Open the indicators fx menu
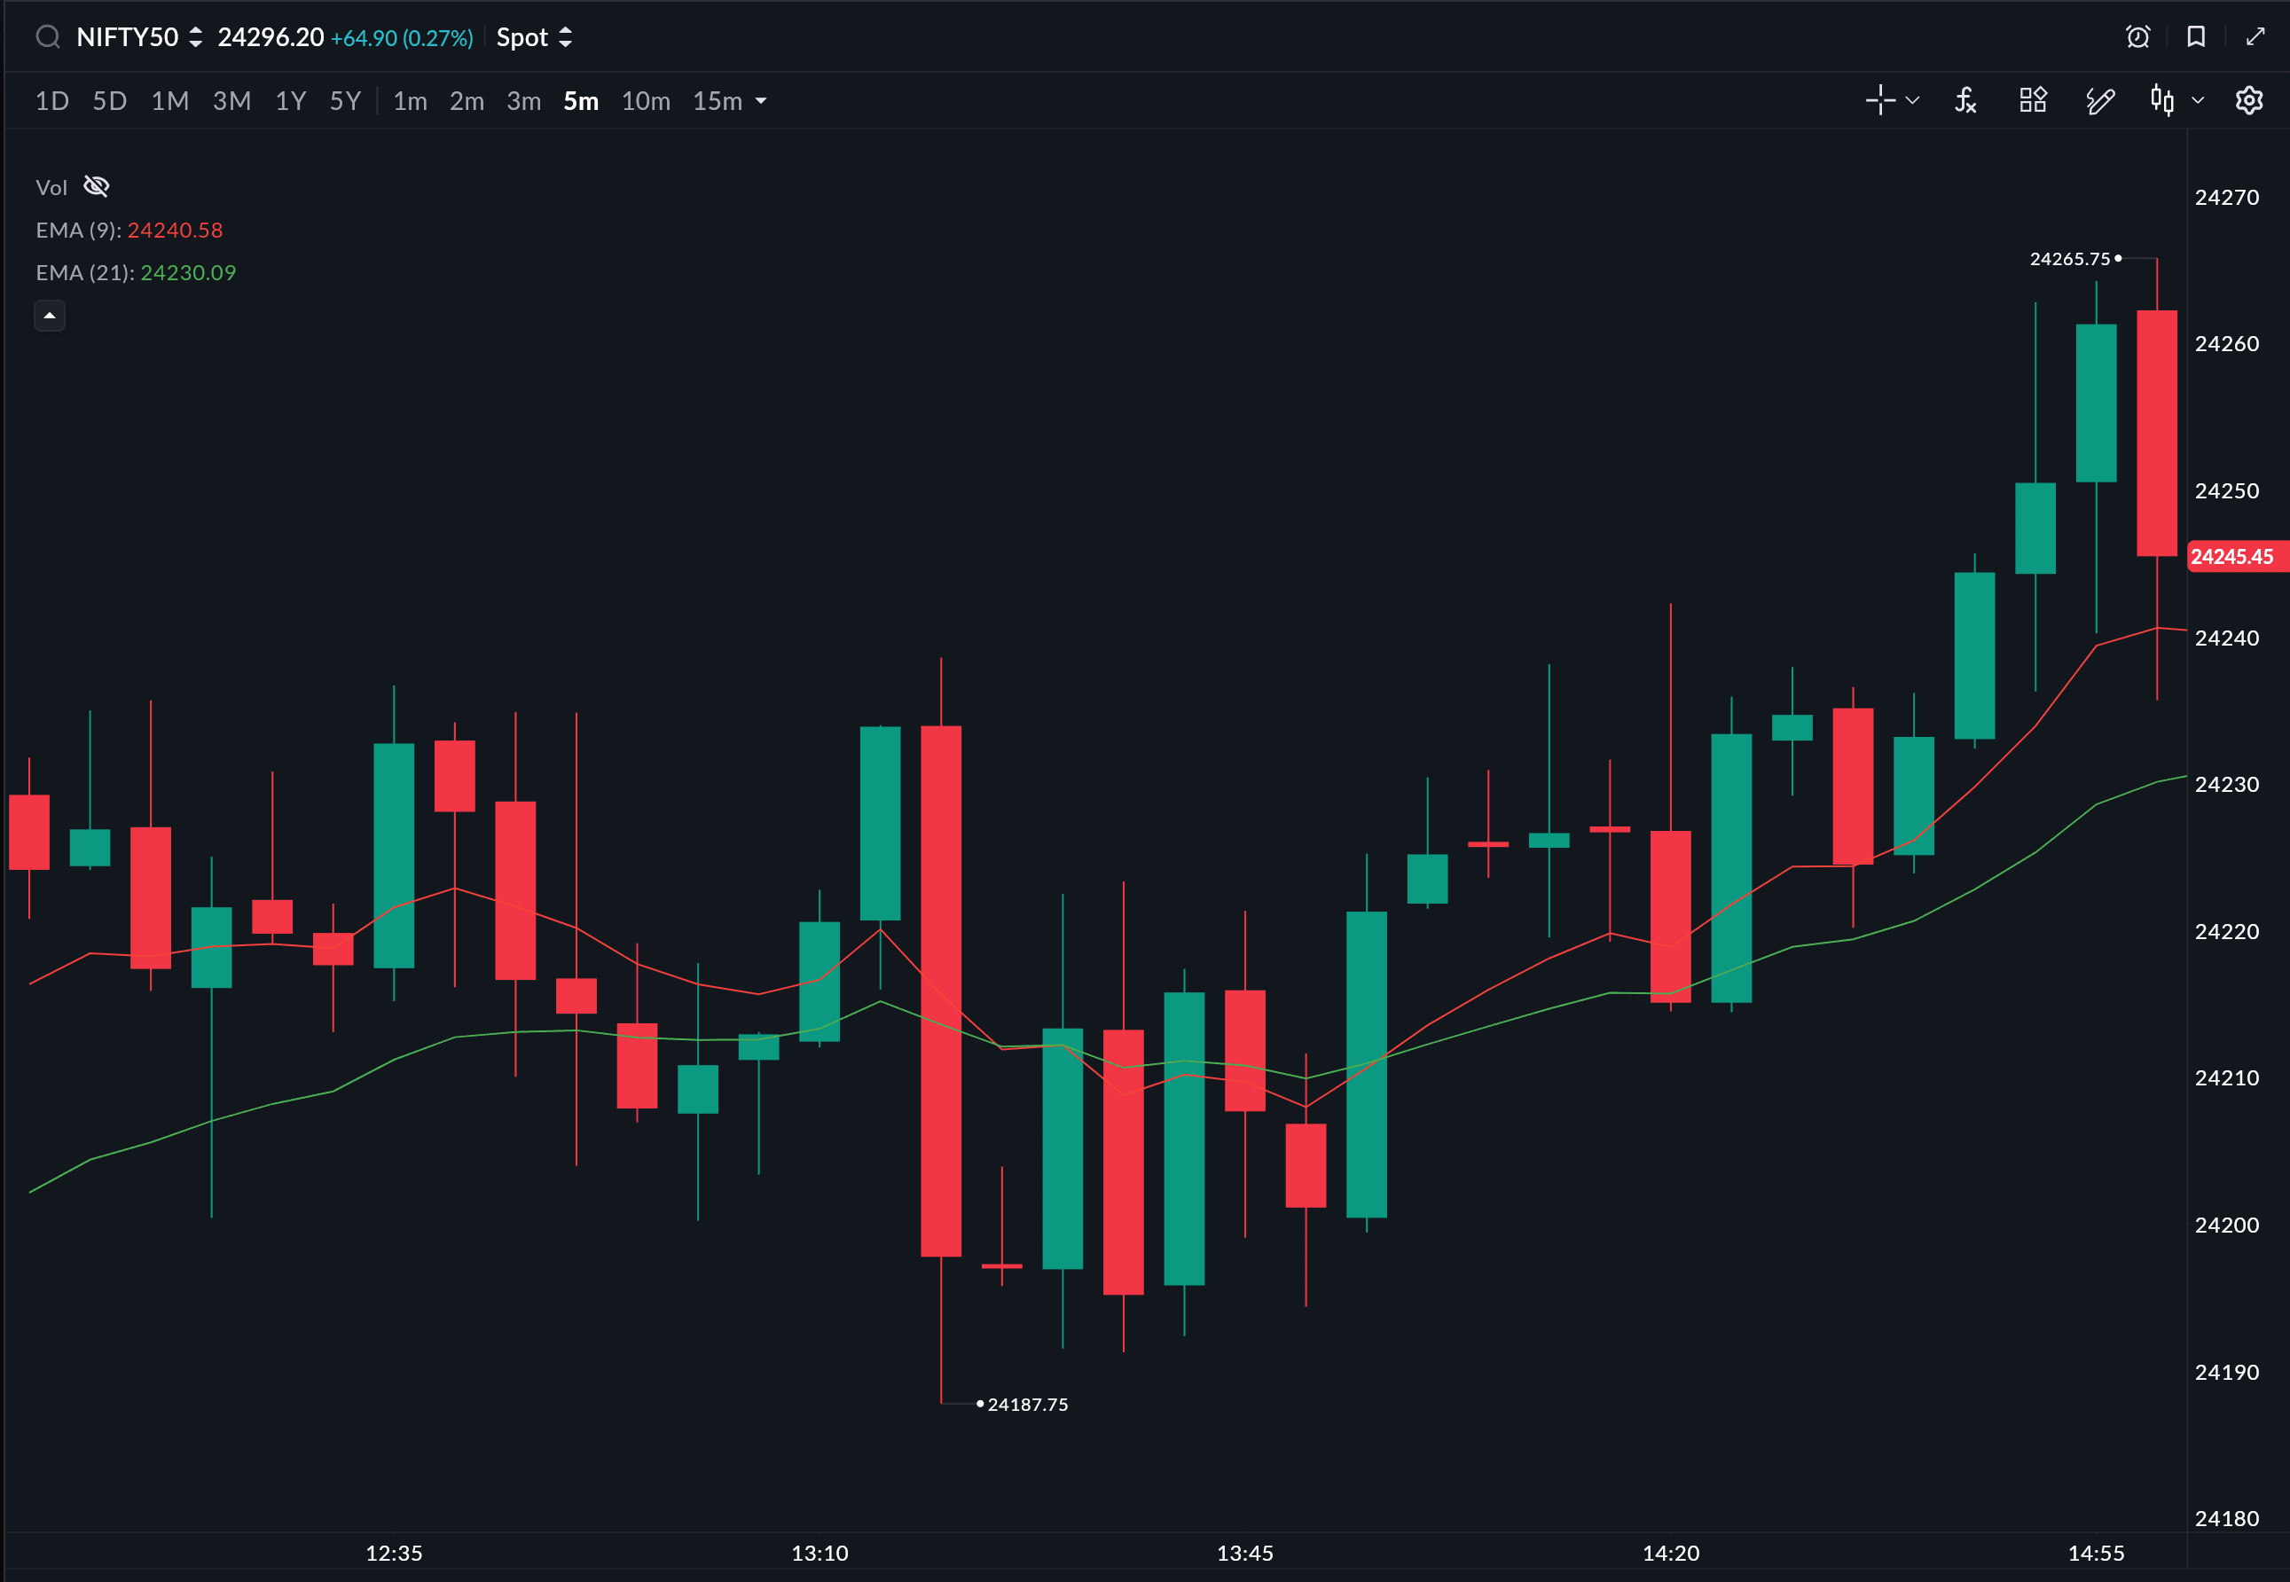 pyautogui.click(x=1965, y=100)
